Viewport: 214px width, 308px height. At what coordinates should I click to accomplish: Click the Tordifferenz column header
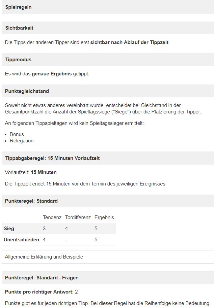tap(78, 217)
